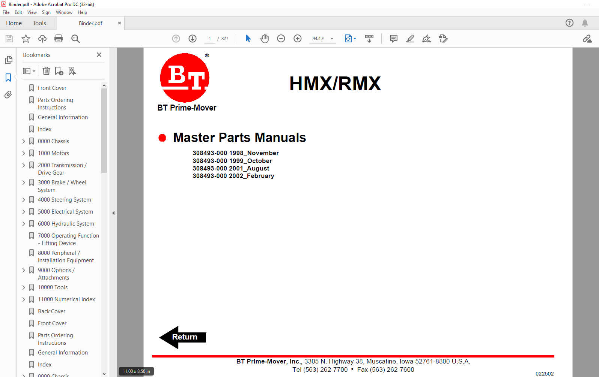Expand the 5000 Electrical System bookmark
Image resolution: width=599 pixels, height=377 pixels.
click(24, 212)
